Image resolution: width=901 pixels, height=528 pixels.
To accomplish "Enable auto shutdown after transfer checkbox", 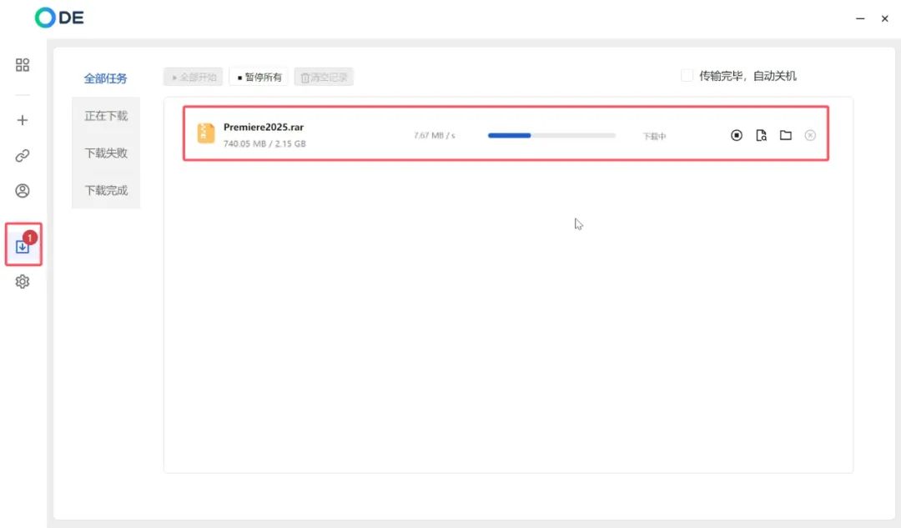I will pos(687,76).
